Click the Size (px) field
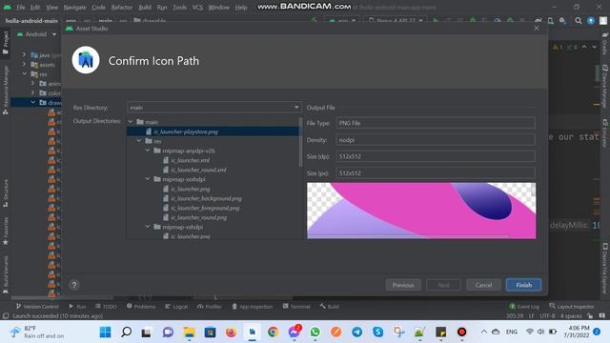The image size is (610, 343). coord(436,173)
